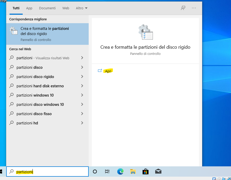This screenshot has height=180, width=231.
Task: Open Microsoft Store taskbar icon
Action: coord(145,172)
